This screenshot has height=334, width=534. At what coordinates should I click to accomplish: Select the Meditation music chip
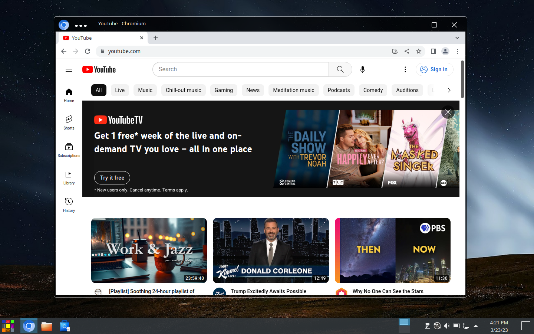tap(294, 90)
